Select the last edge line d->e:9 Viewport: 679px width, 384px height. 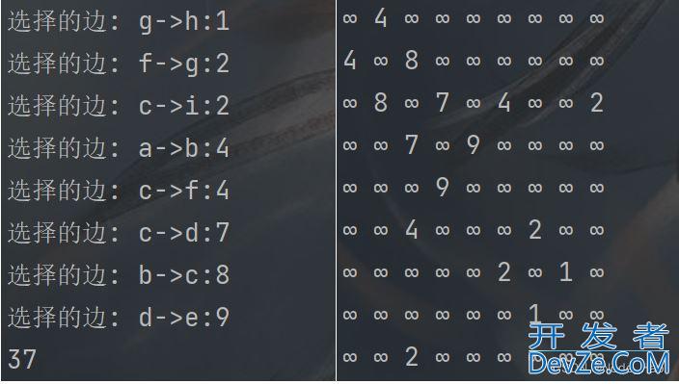119,318
